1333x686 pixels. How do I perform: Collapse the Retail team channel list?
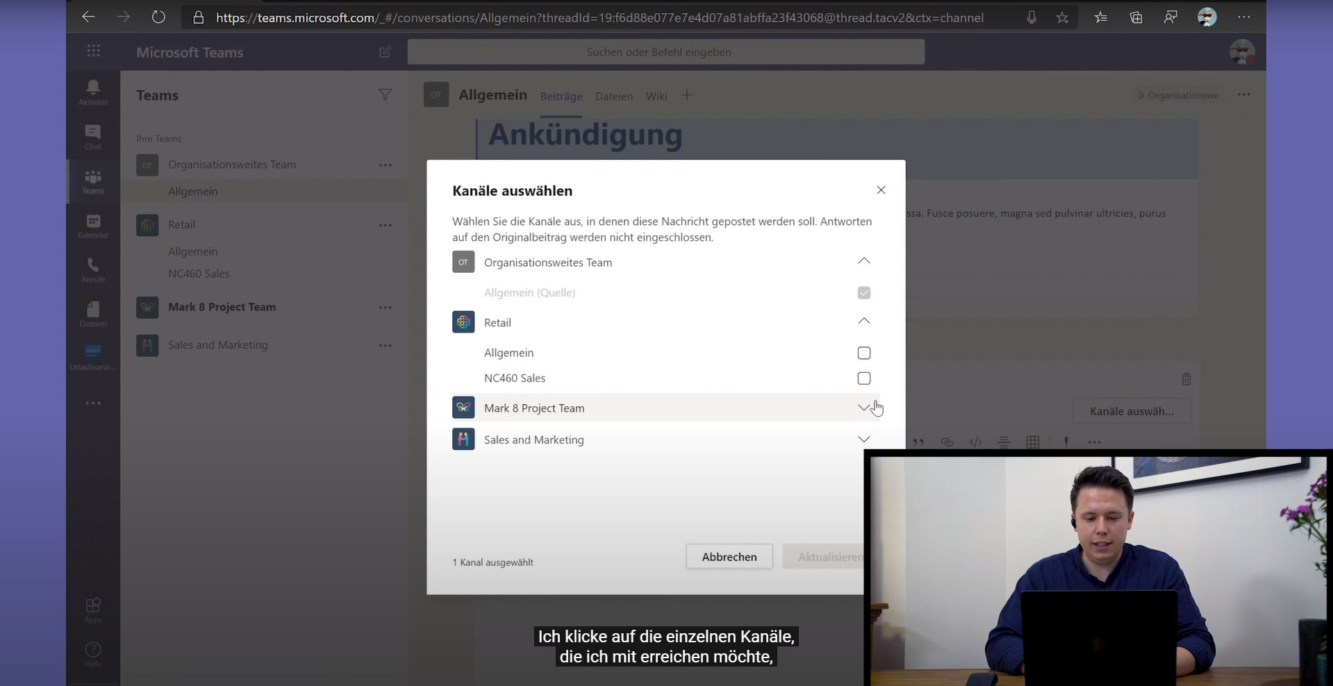(x=863, y=321)
